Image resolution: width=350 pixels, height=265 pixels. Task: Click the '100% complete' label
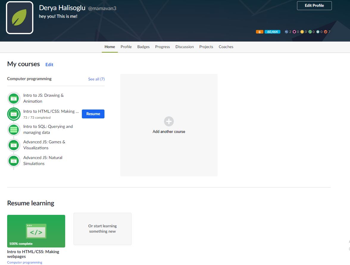tap(21, 244)
